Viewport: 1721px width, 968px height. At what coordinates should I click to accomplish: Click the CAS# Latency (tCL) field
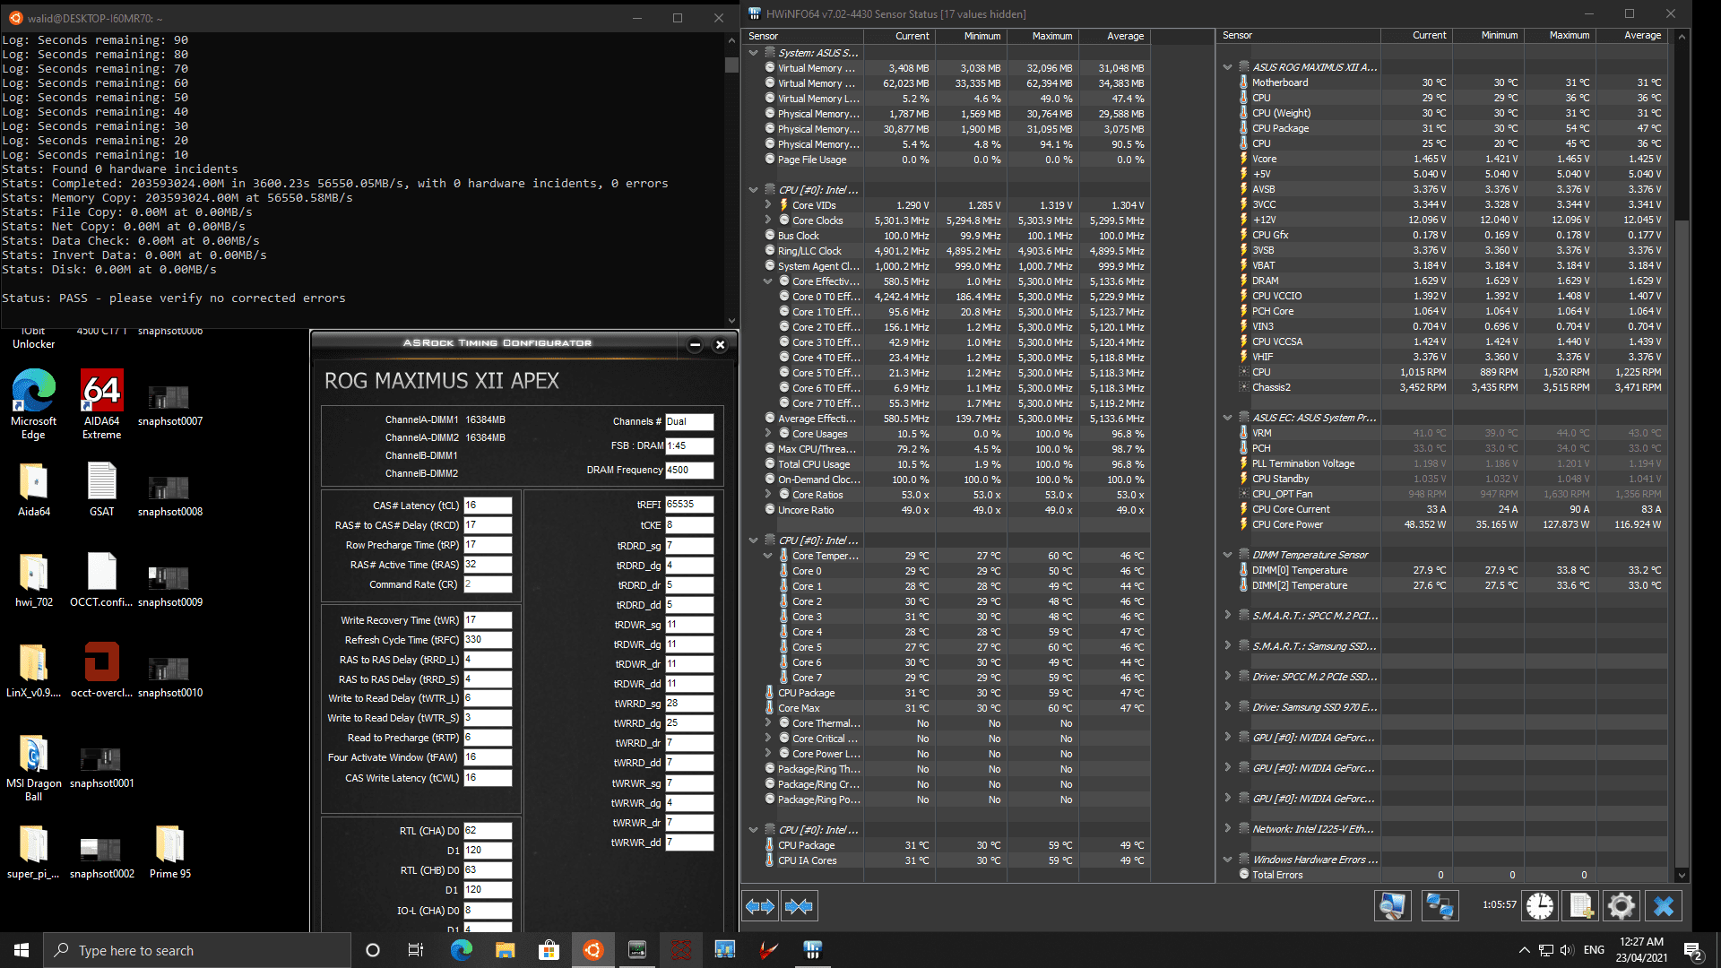click(487, 506)
